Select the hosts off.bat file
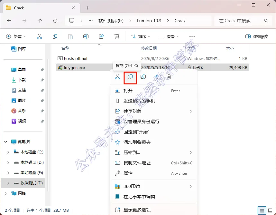This screenshot has width=276, height=215. [x=152, y=59]
